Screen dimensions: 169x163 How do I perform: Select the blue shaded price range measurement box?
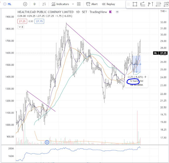[x=137, y=64]
